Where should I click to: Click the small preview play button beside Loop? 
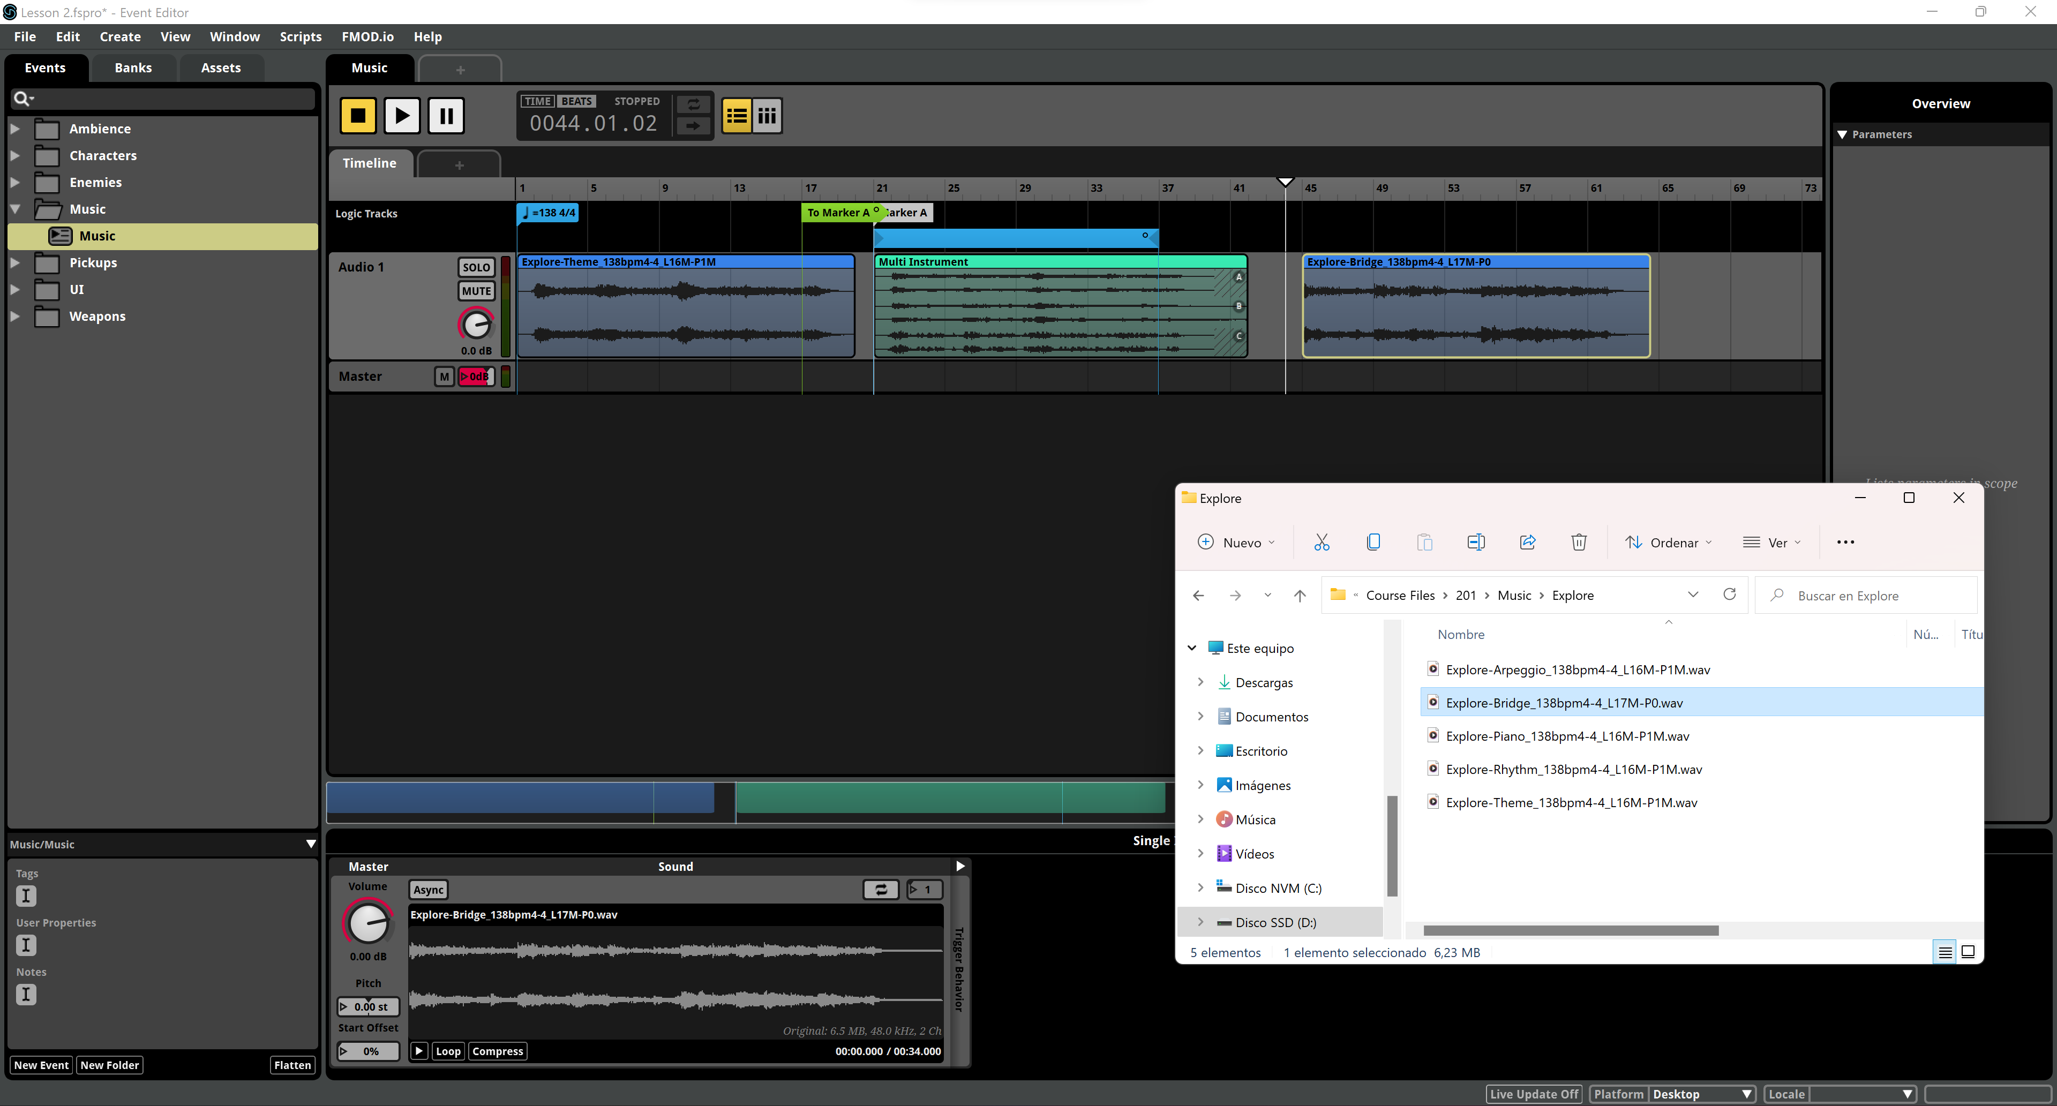point(418,1052)
